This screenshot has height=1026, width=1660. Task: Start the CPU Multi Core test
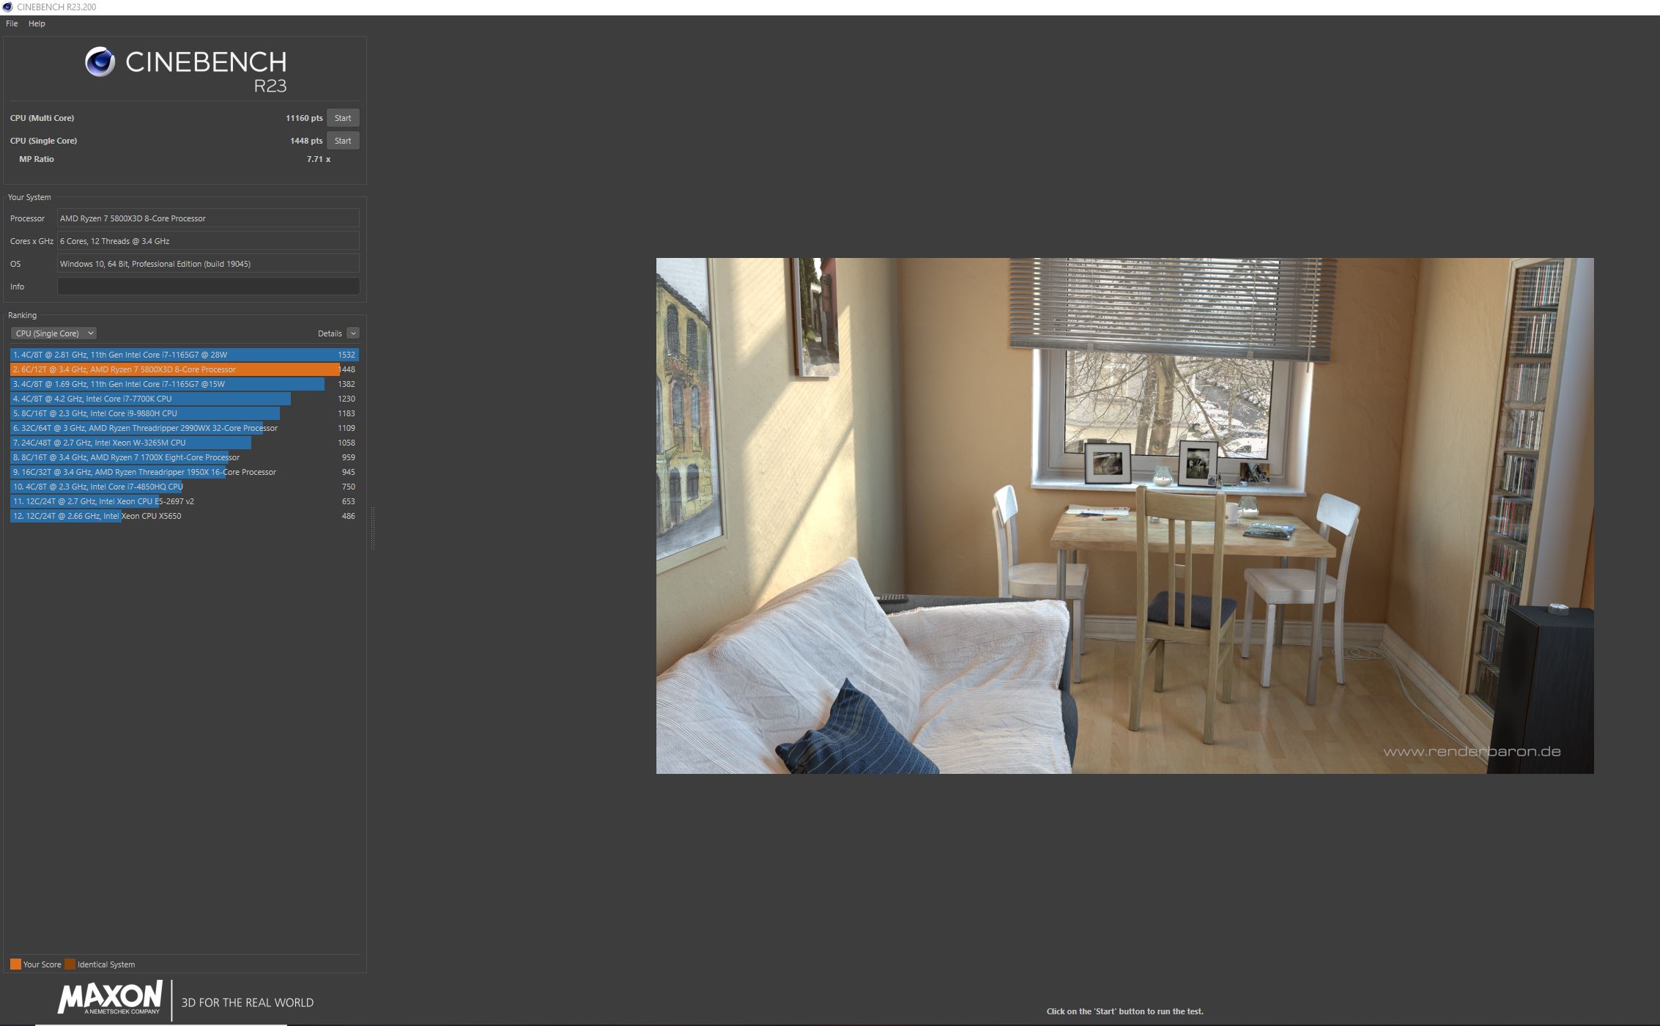(x=342, y=118)
